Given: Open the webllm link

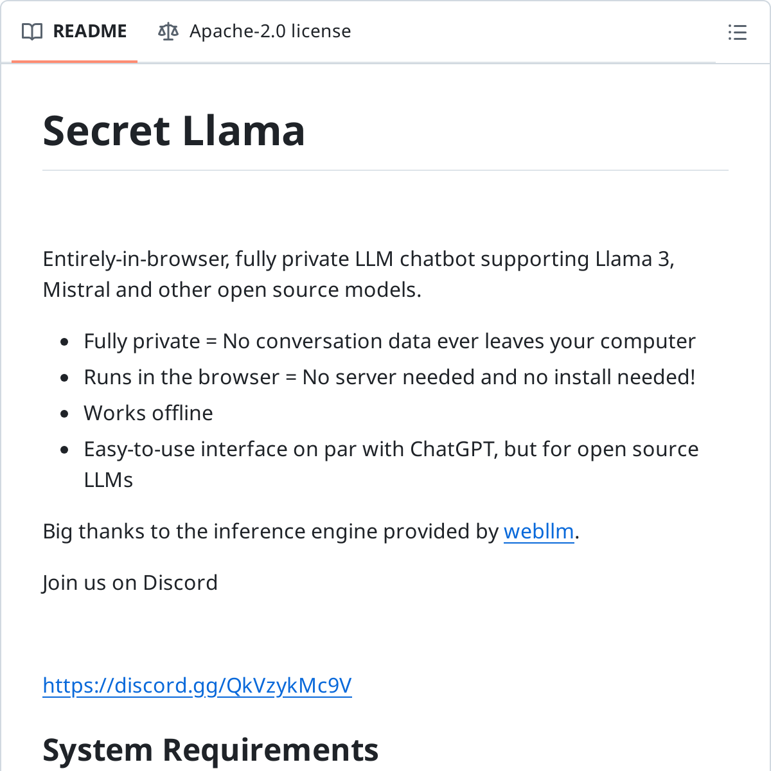Looking at the screenshot, I should pyautogui.click(x=538, y=531).
